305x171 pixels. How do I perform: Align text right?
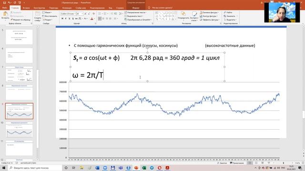point(107,19)
